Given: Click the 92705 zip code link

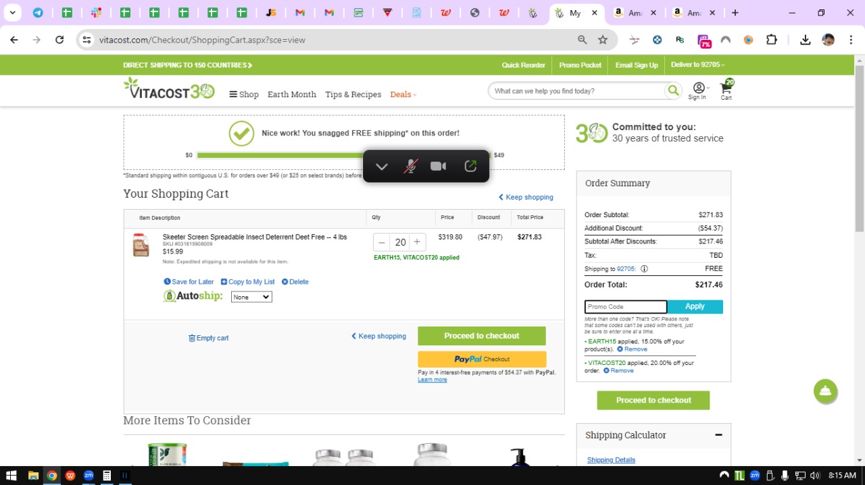Looking at the screenshot, I should (626, 268).
